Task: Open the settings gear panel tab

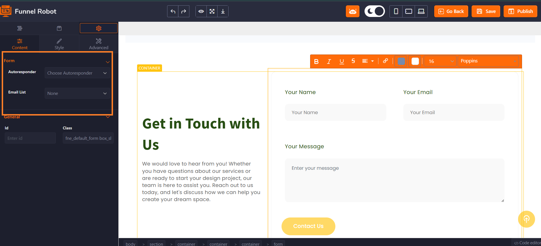Action: 99,28
